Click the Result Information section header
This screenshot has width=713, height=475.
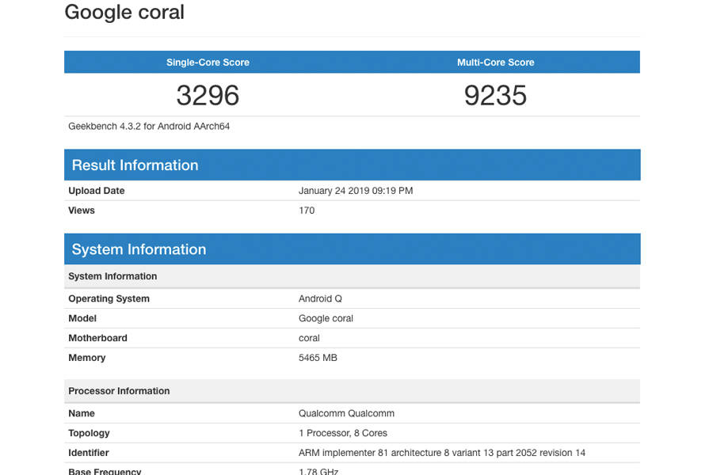click(135, 165)
